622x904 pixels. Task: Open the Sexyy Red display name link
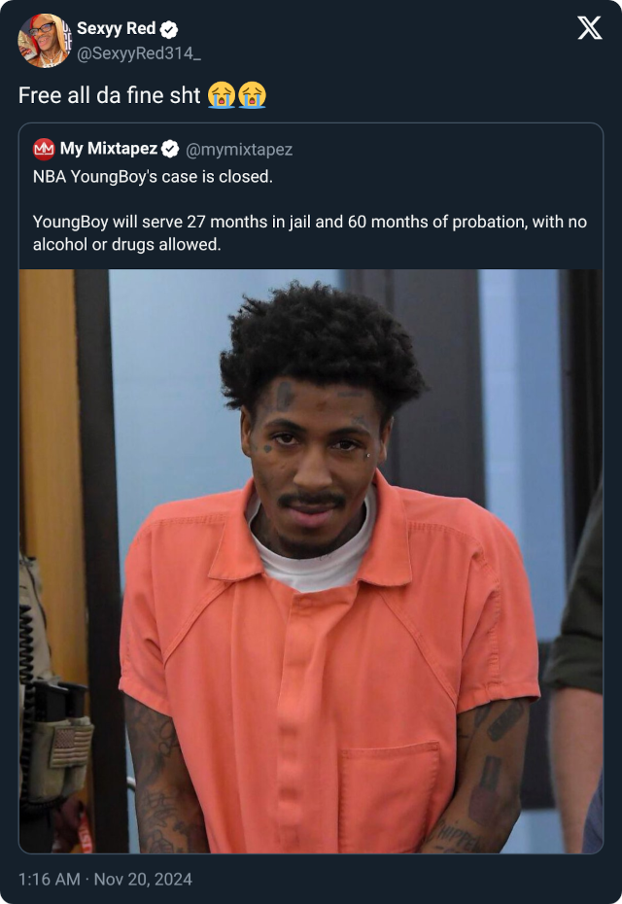[117, 28]
